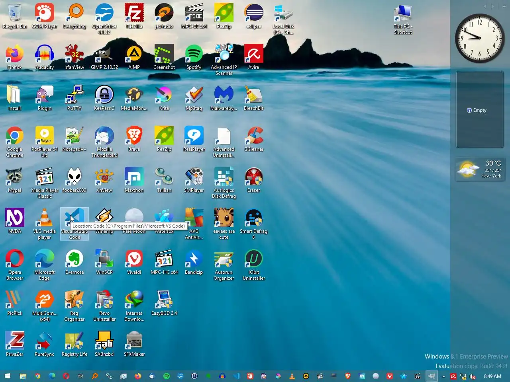Select the SMPlayer desktop icon
Screen dimensions: 510x382
point(194,180)
